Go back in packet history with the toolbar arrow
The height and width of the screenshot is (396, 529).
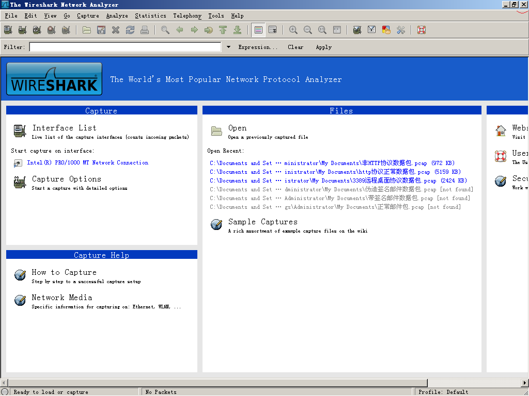click(x=180, y=30)
